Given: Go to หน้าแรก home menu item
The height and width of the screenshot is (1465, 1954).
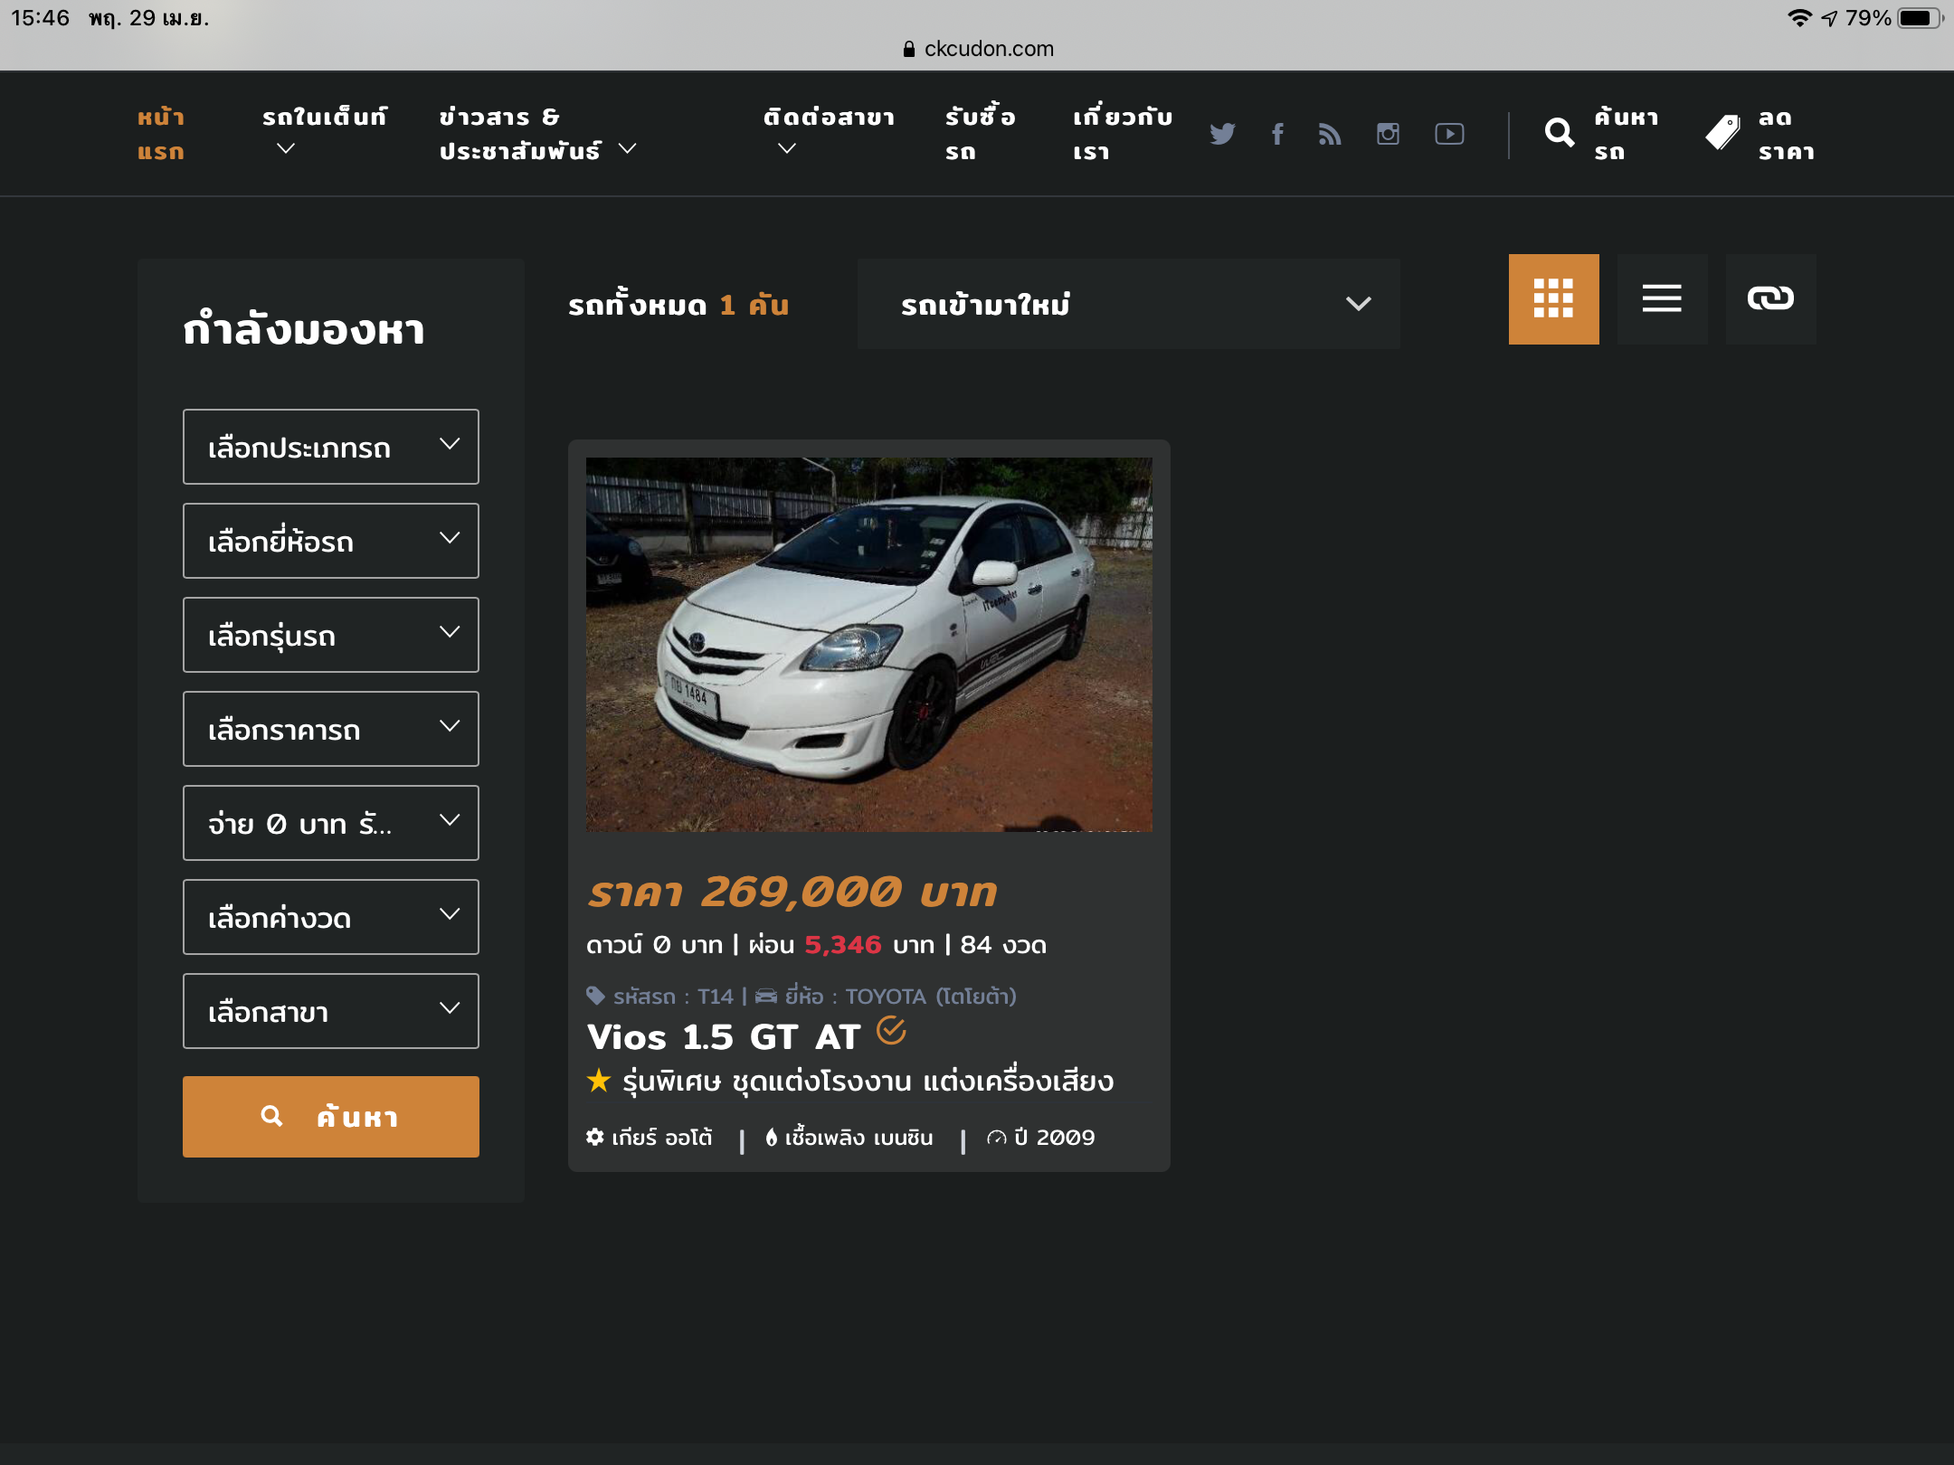Looking at the screenshot, I should [161, 134].
